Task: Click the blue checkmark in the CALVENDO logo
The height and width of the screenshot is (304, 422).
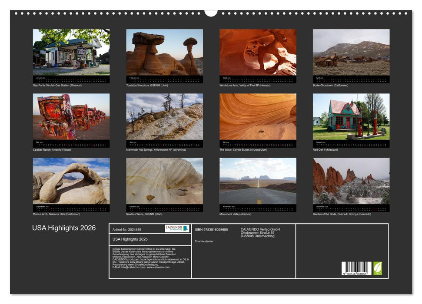Action: pos(185,228)
